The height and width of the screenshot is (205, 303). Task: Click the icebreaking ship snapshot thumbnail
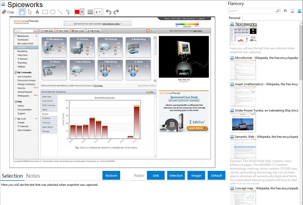[243, 123]
